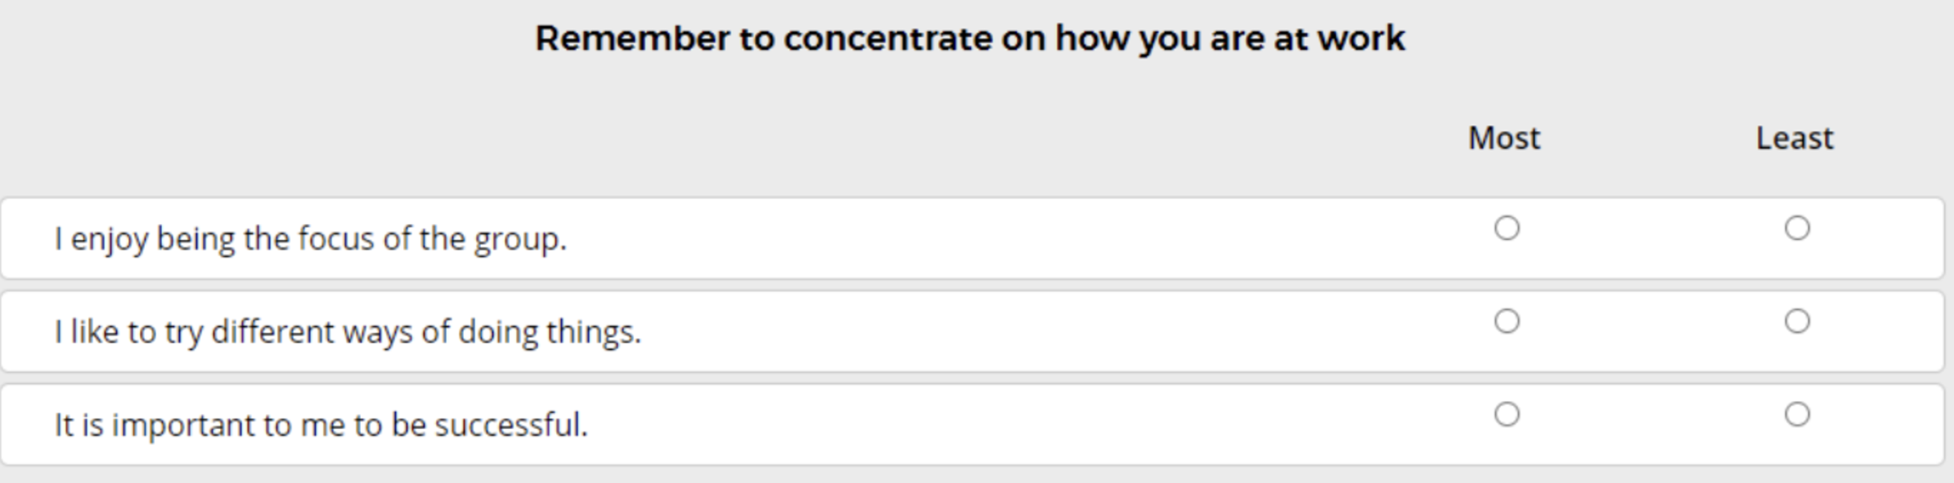
Task: Choose Least for 'try different ways' statement
Action: tap(1796, 322)
